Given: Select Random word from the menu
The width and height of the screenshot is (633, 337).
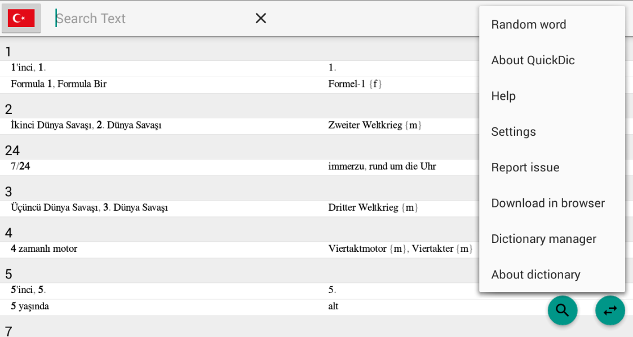Looking at the screenshot, I should click(x=552, y=25).
